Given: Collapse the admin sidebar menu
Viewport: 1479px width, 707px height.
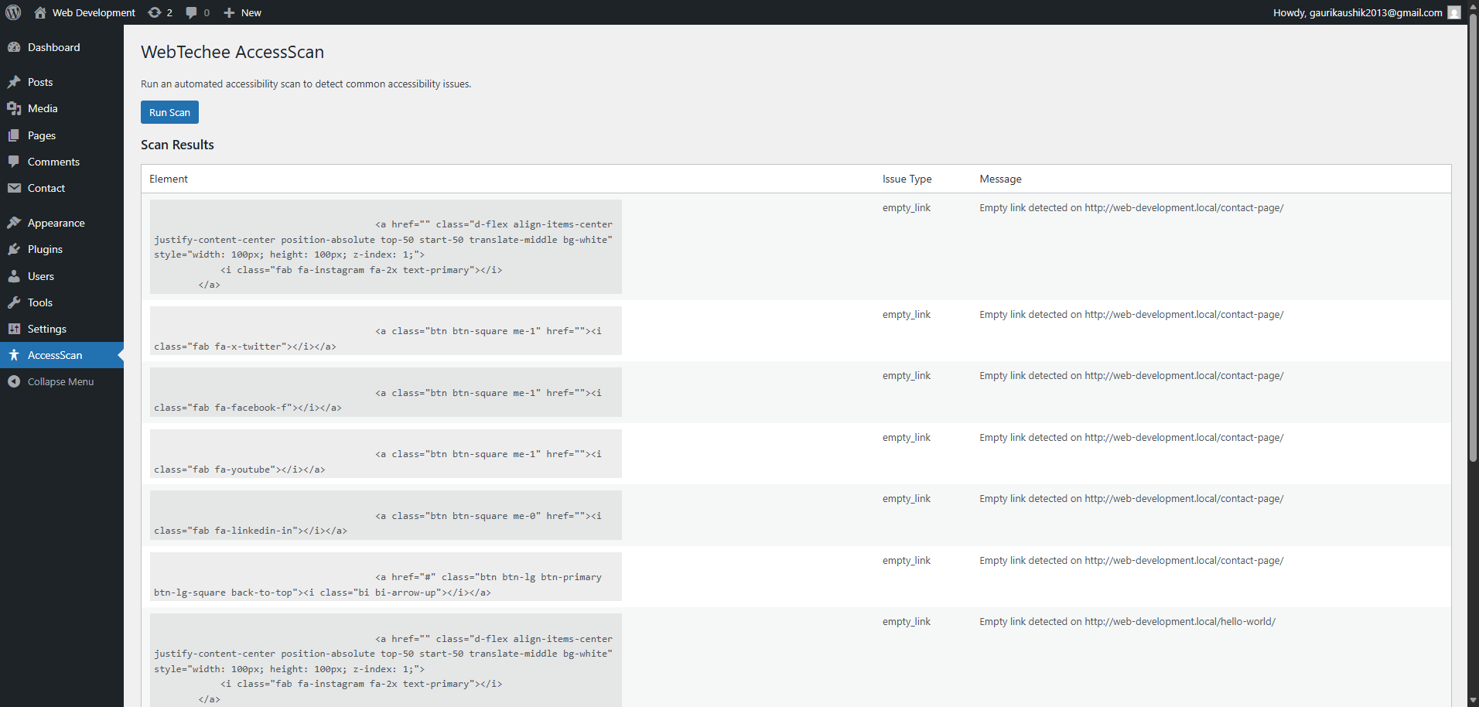Looking at the screenshot, I should 62,381.
